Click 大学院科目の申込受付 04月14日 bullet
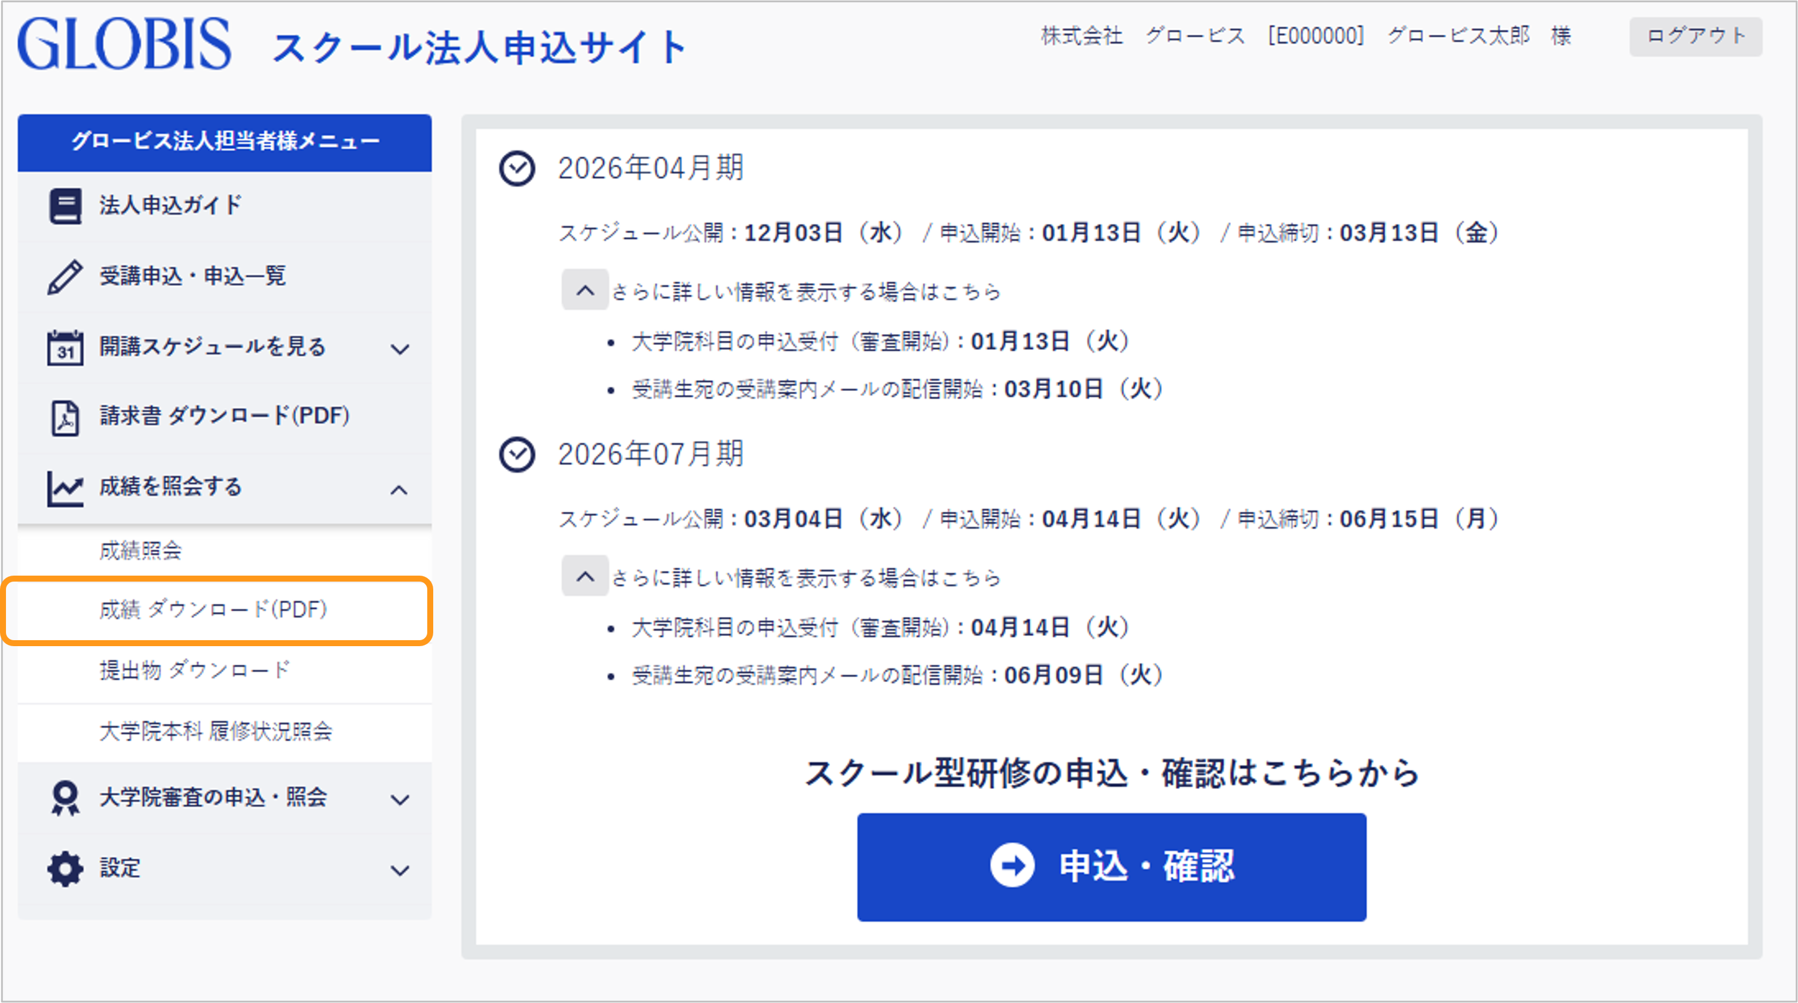The image size is (1798, 1003). [x=880, y=628]
